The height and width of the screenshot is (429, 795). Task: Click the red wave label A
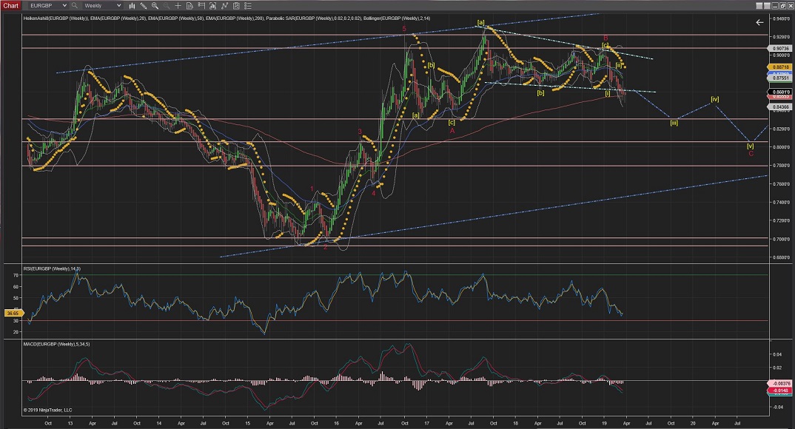coord(452,131)
